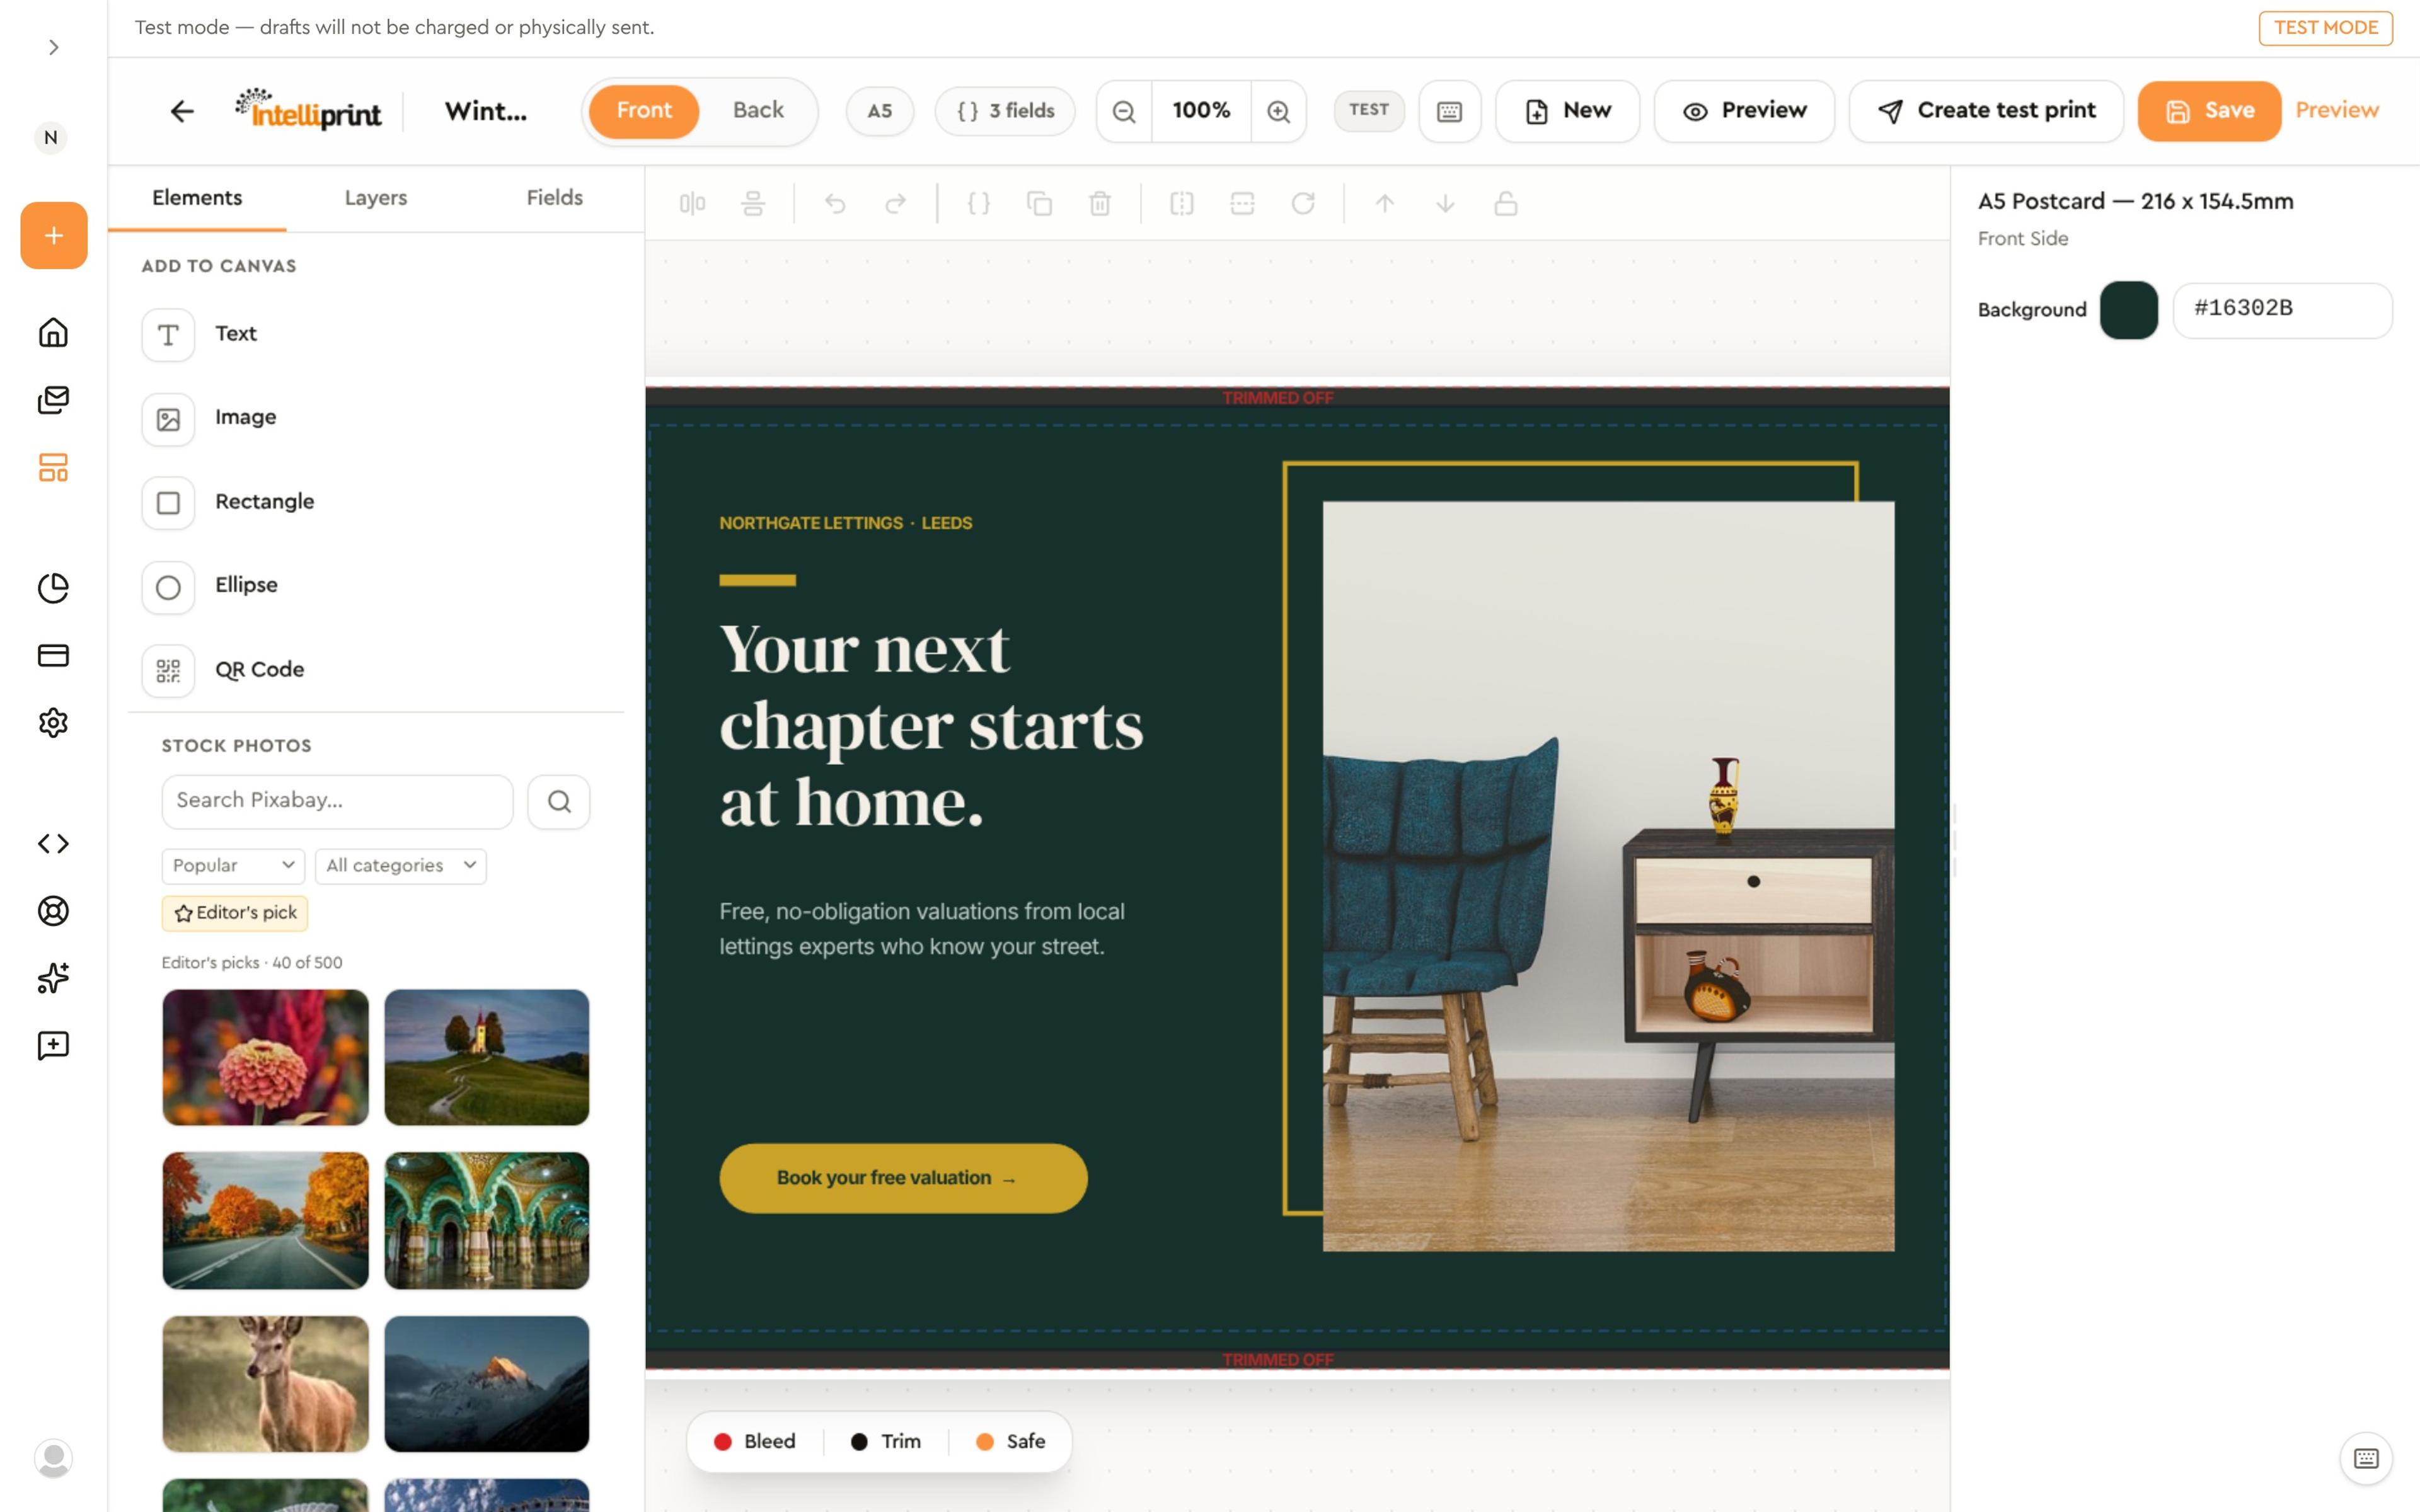2420x1512 pixels.
Task: Click the #16302B hex color field
Action: 2282,310
